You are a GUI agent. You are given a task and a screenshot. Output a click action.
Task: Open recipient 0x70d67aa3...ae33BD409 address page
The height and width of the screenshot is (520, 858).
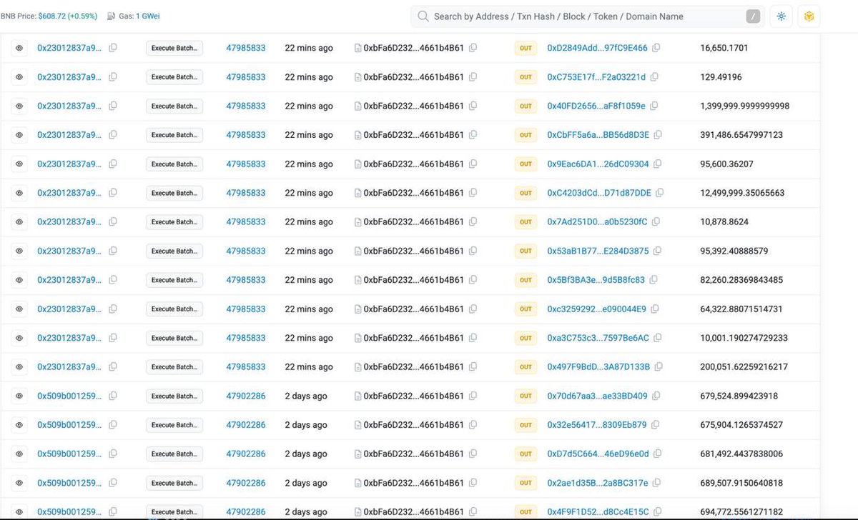[597, 396]
